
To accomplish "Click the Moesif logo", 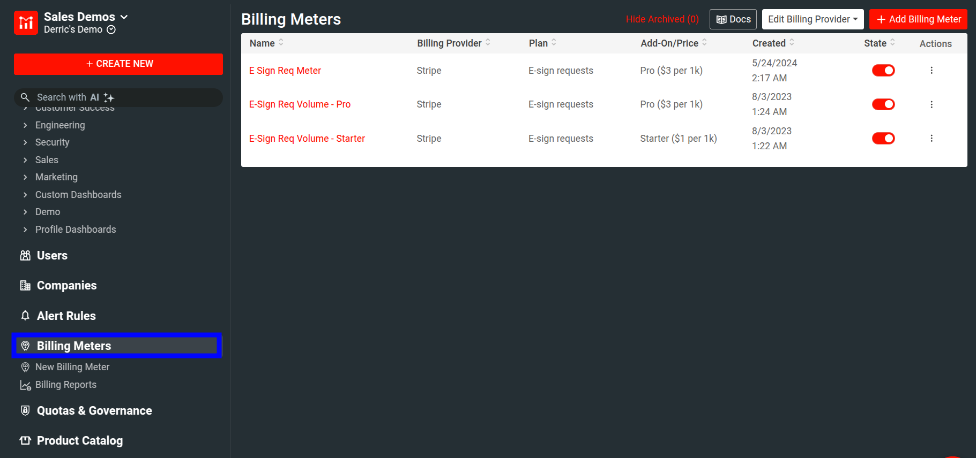I will (26, 22).
